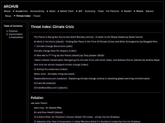Select the Pollution section heading
165x123 pixels.
click(x=37, y=98)
